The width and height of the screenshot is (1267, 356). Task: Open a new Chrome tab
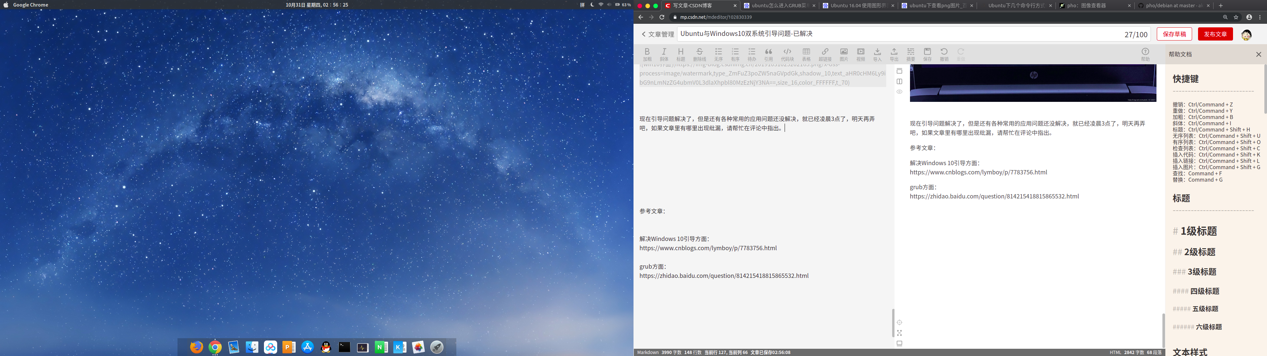click(1221, 6)
